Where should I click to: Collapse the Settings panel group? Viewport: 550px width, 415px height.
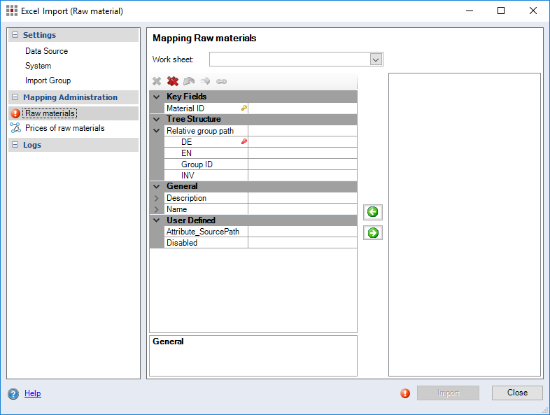click(15, 35)
